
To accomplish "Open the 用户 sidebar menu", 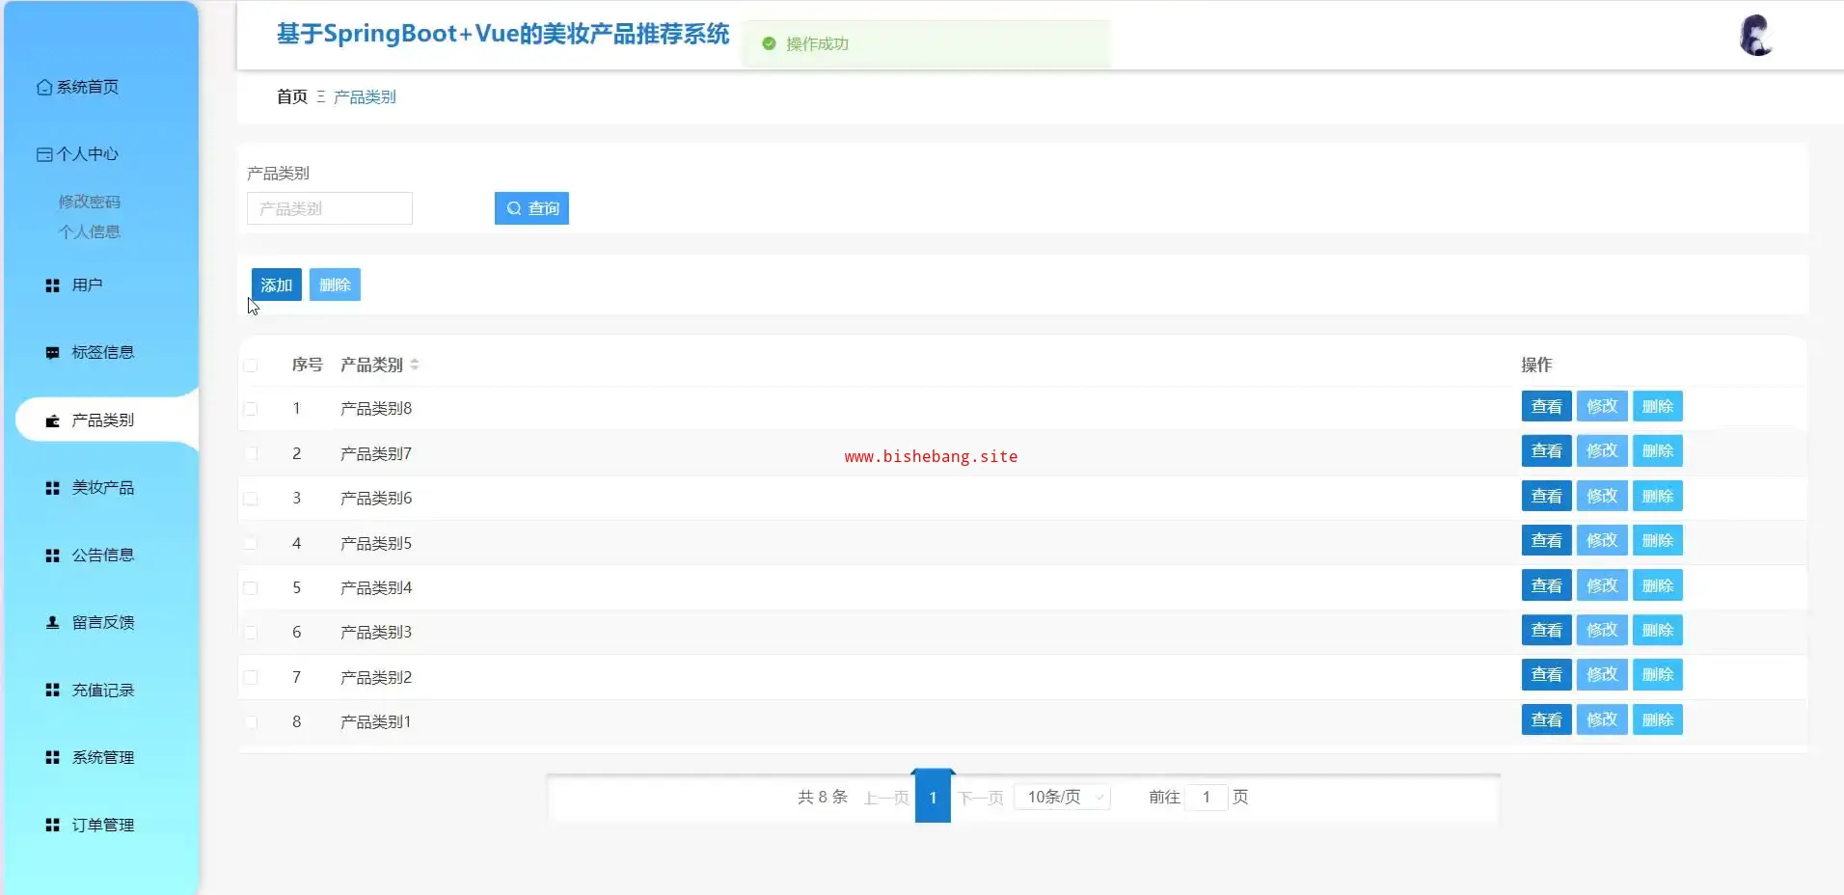I will [x=87, y=285].
